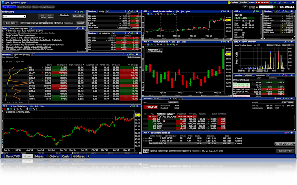Open Order Entry wrench configuration
Image resolution: width=297 pixels, height=185 pixels.
click(x=78, y=12)
